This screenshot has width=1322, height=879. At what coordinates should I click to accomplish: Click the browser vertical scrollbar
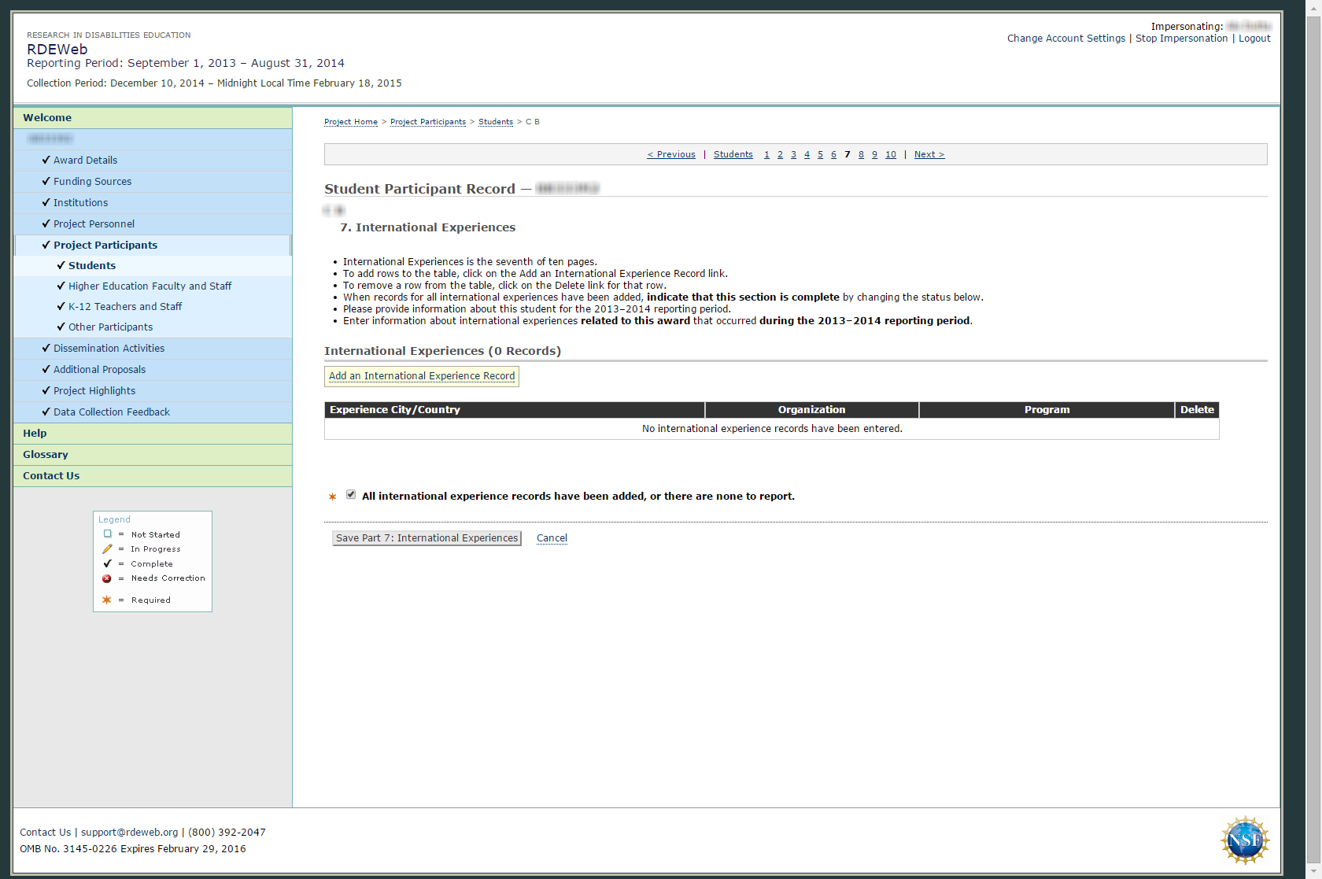tap(1313, 439)
